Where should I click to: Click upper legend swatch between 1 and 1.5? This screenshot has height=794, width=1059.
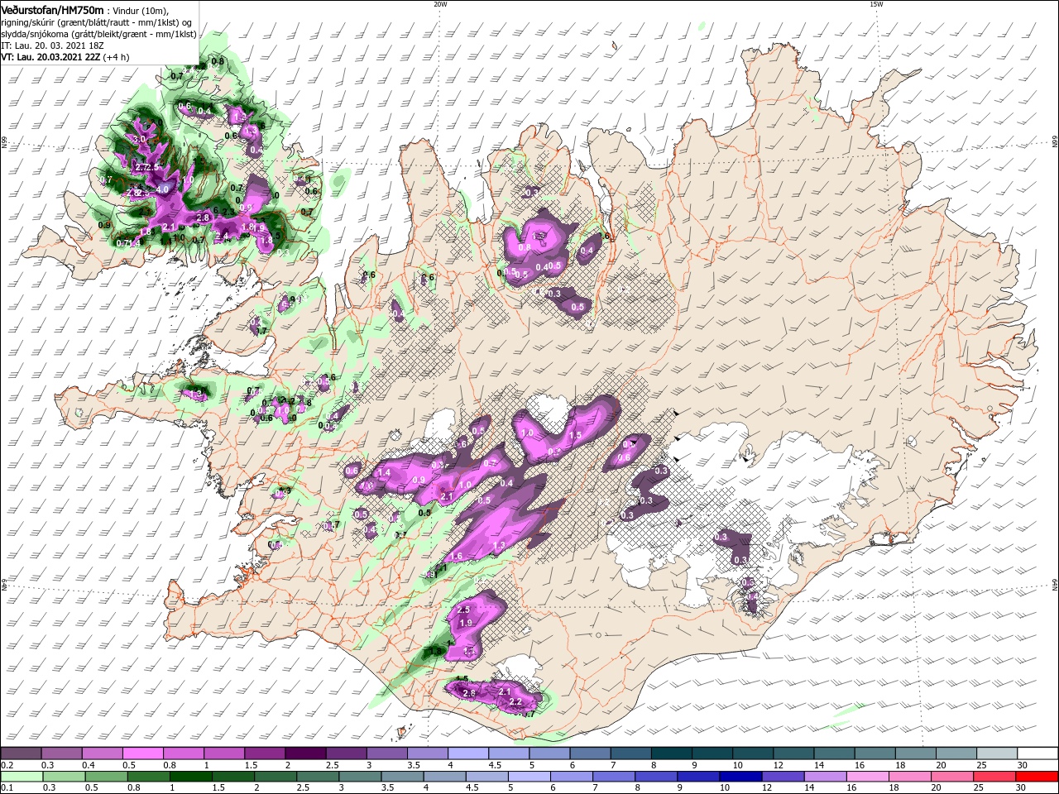click(223, 753)
